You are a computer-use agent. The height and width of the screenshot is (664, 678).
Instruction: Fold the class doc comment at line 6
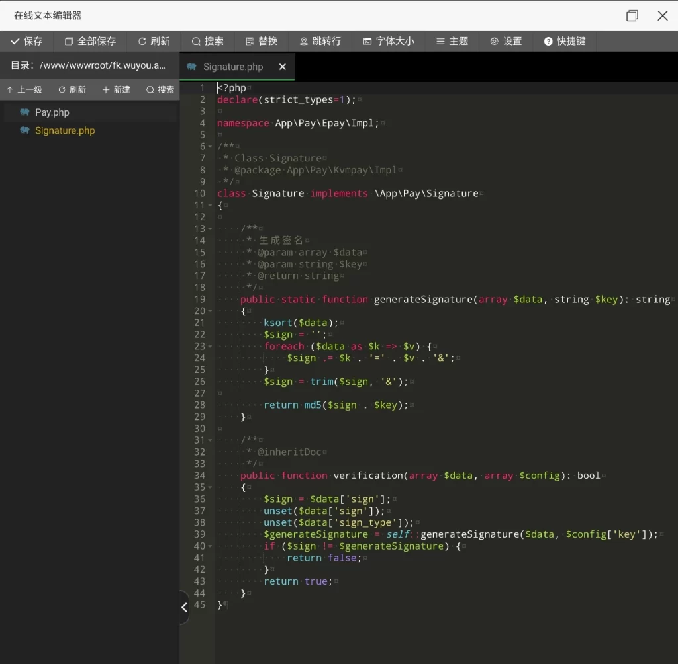[210, 147]
